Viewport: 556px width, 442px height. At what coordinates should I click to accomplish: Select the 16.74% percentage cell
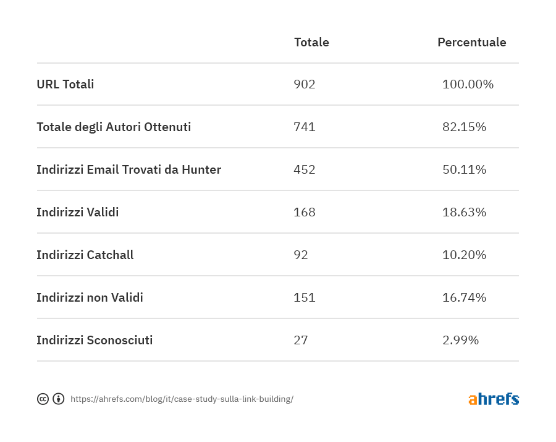point(464,297)
